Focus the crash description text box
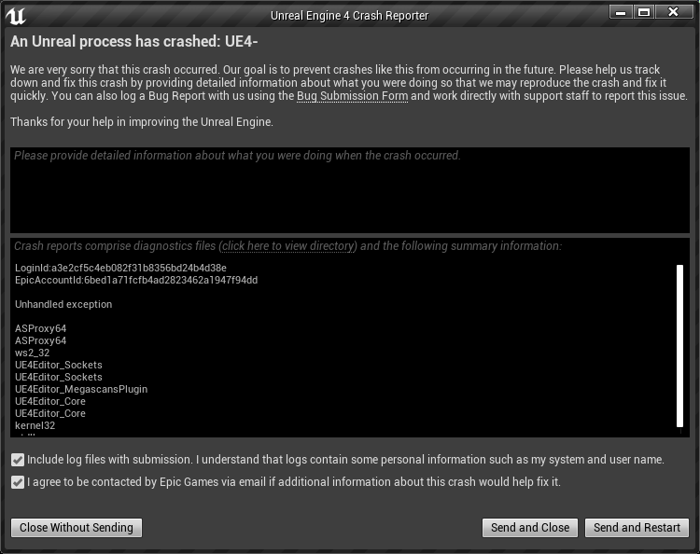The width and height of the screenshot is (700, 554). coord(350,190)
